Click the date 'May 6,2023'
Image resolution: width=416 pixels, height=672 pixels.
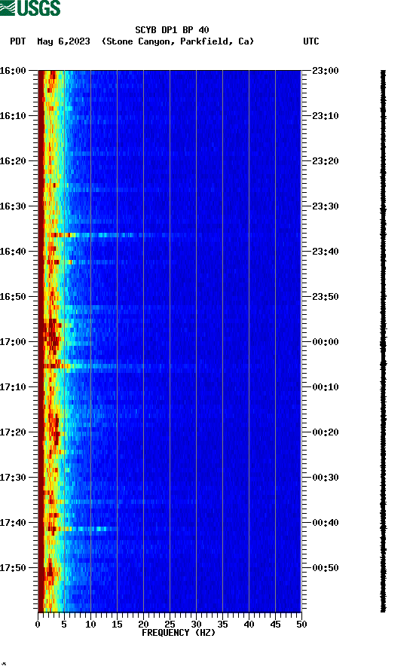[x=63, y=41]
